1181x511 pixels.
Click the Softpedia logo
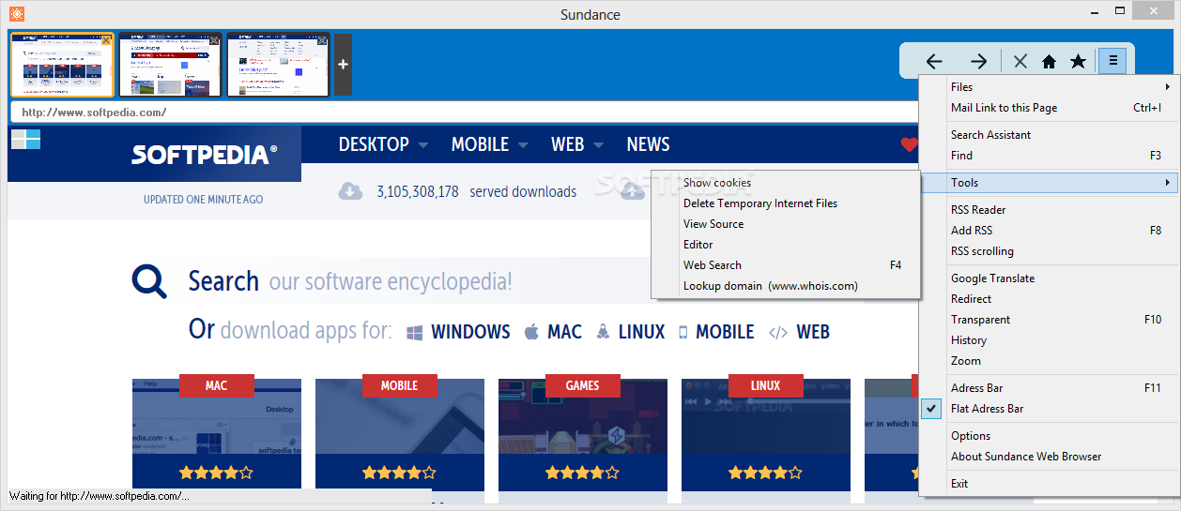[204, 155]
